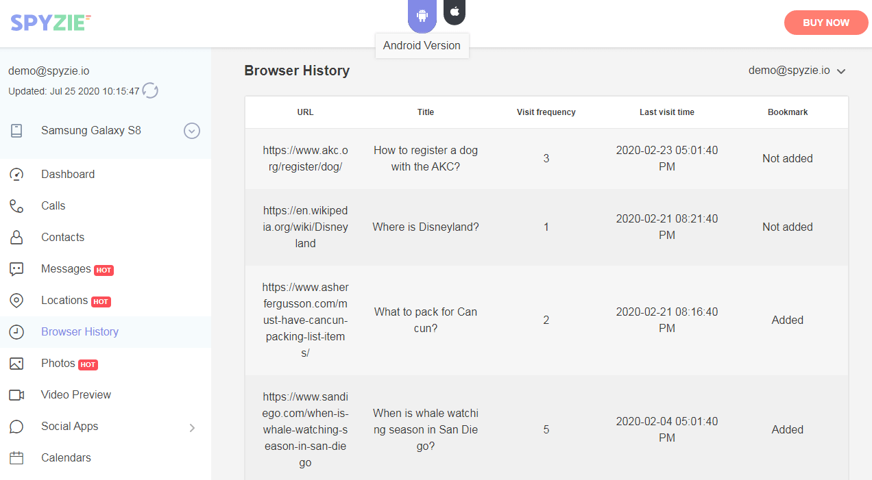
Task: Open the demo@spyzie.io account dropdown
Action: point(797,71)
